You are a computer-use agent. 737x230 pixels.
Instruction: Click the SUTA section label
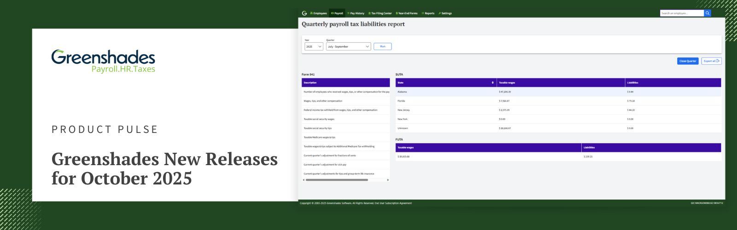click(x=399, y=75)
